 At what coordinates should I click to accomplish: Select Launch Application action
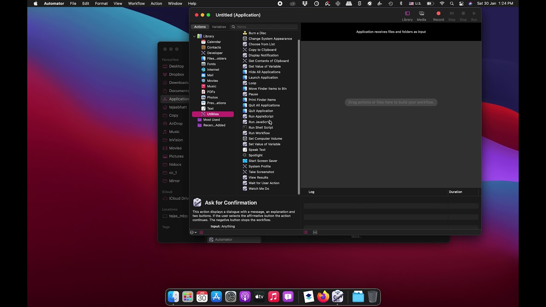tap(263, 77)
